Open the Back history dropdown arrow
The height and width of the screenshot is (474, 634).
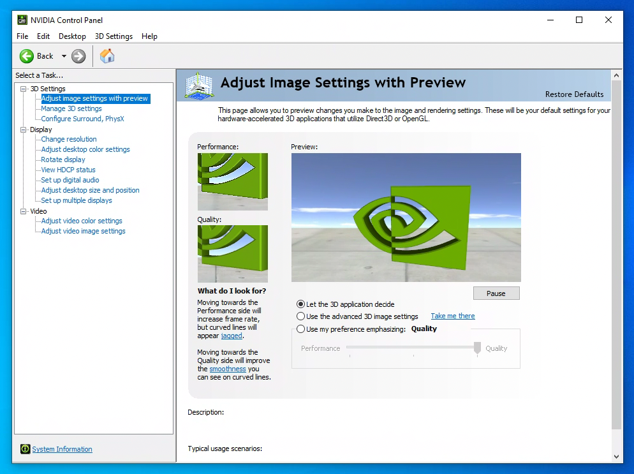click(x=64, y=56)
